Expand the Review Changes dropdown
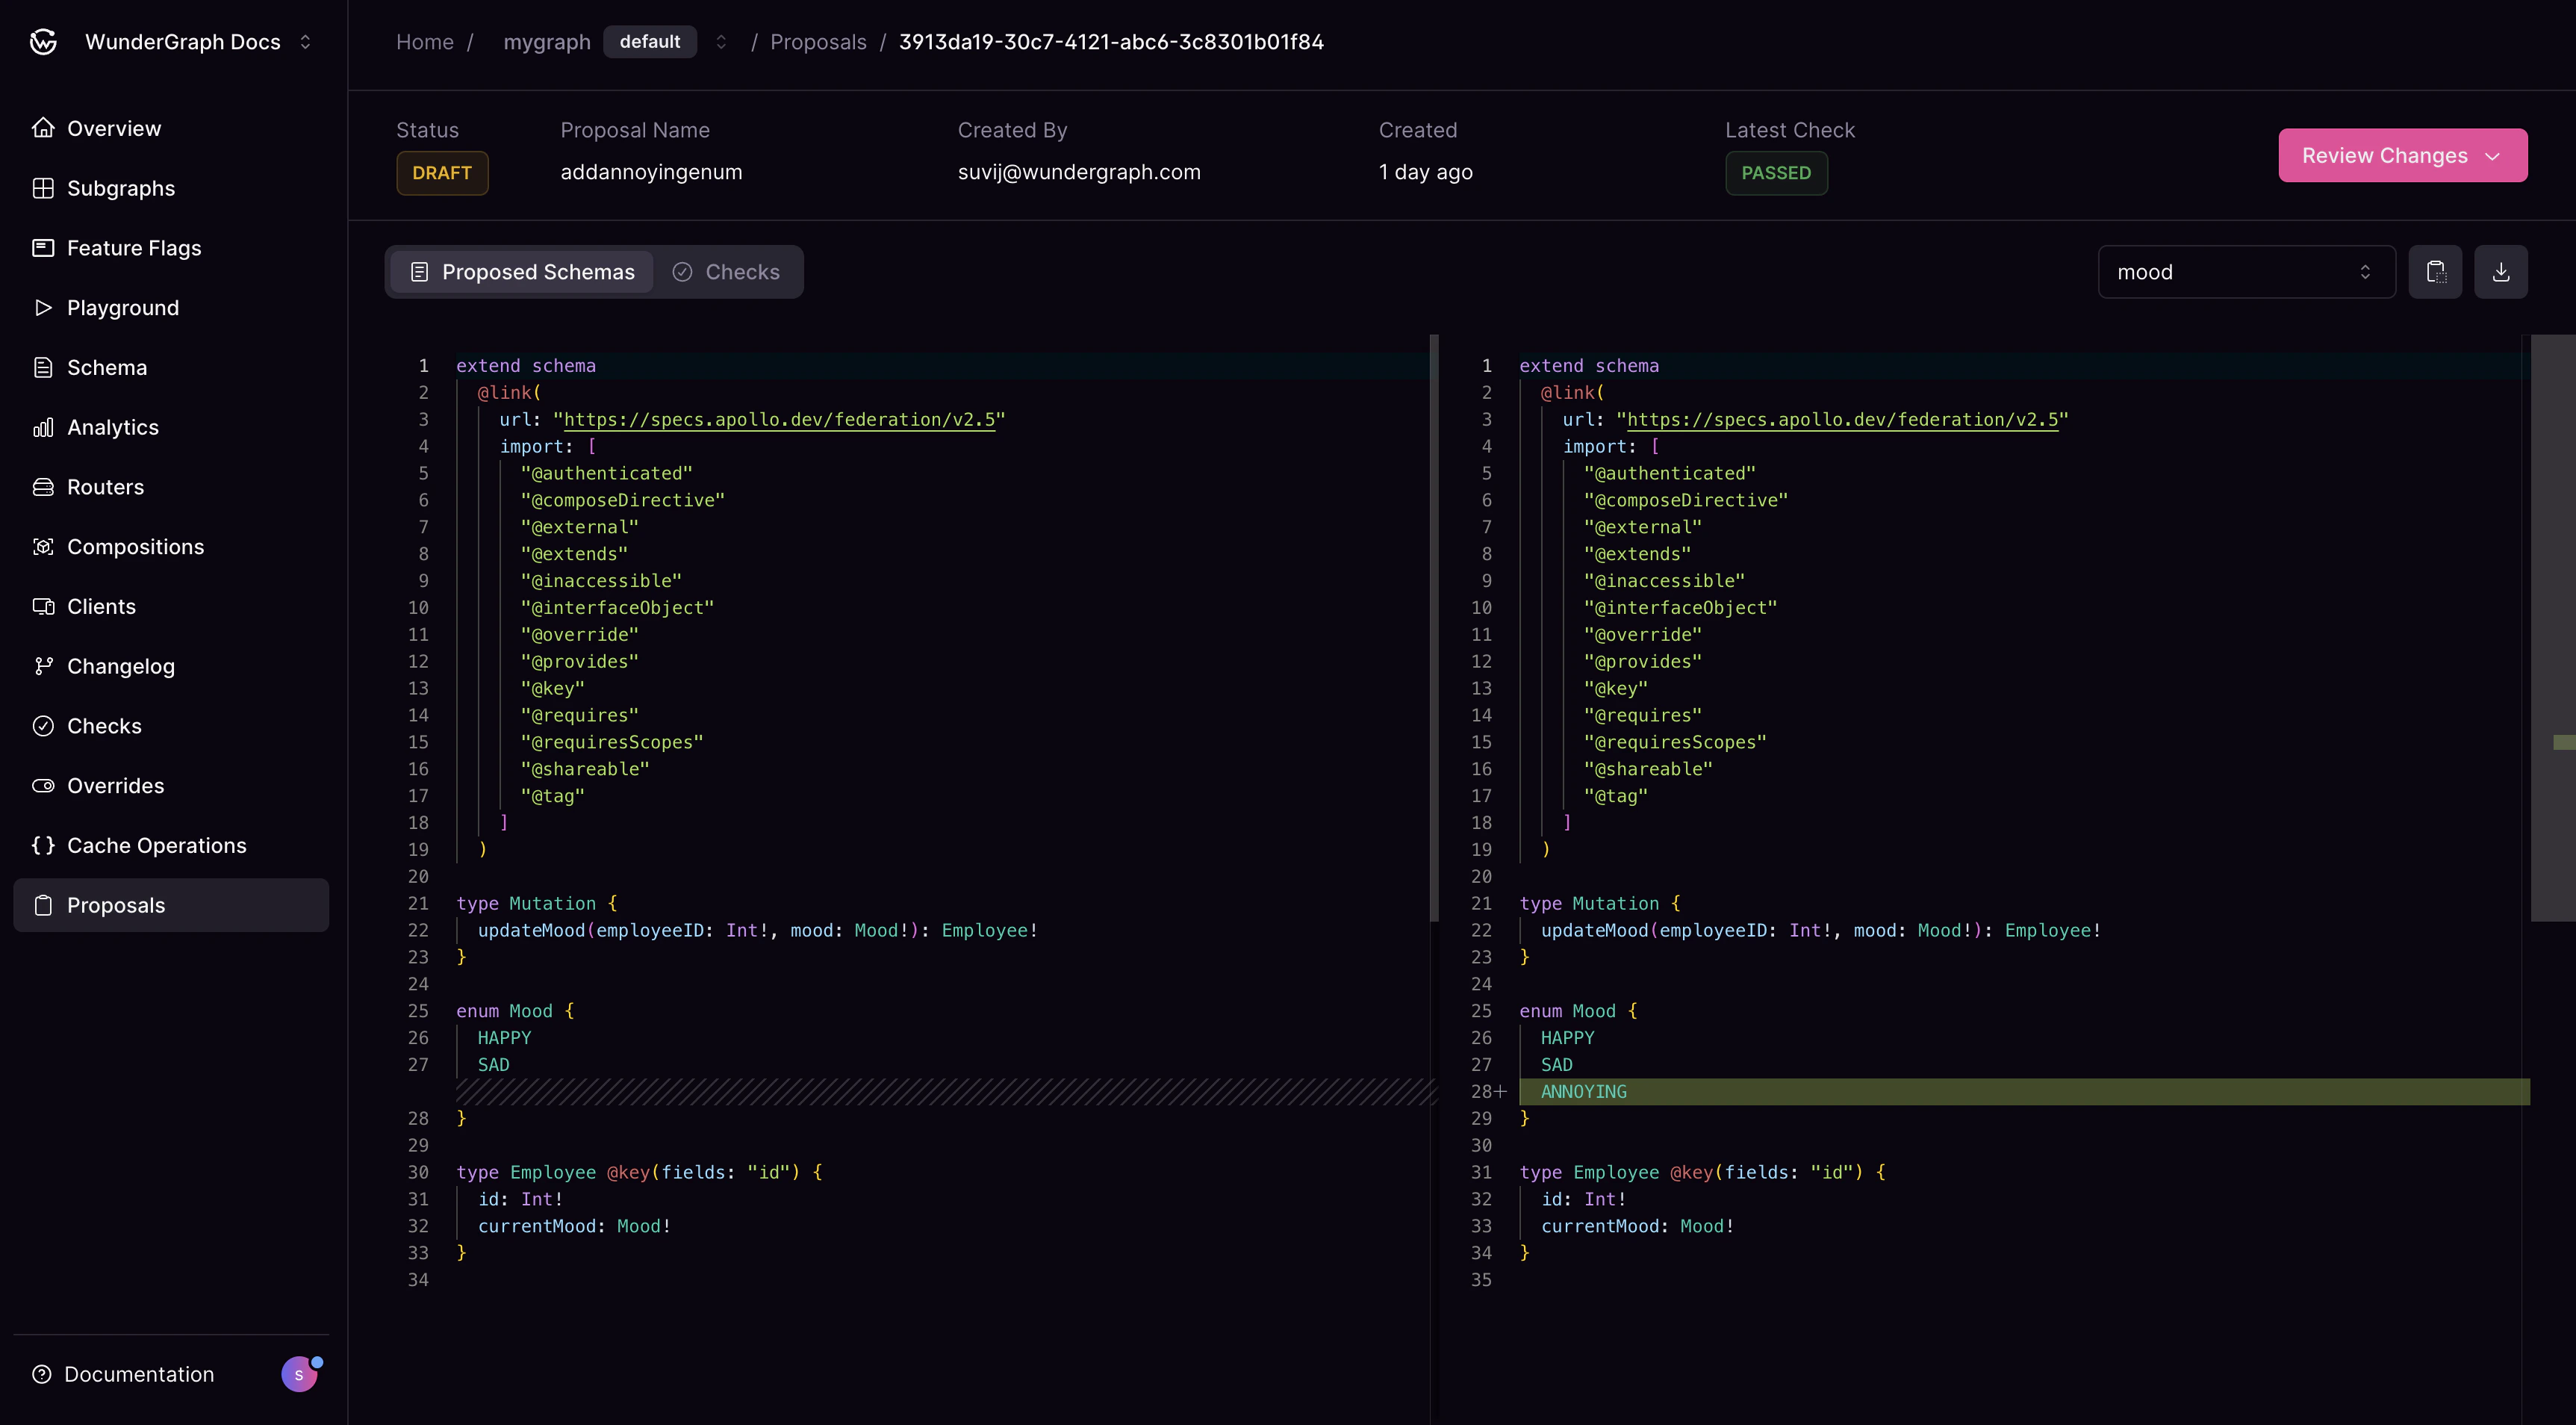 2402,155
